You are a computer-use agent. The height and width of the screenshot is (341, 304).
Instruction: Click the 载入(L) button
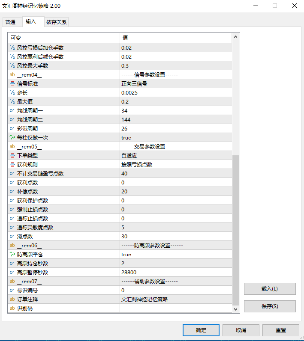(x=269, y=289)
